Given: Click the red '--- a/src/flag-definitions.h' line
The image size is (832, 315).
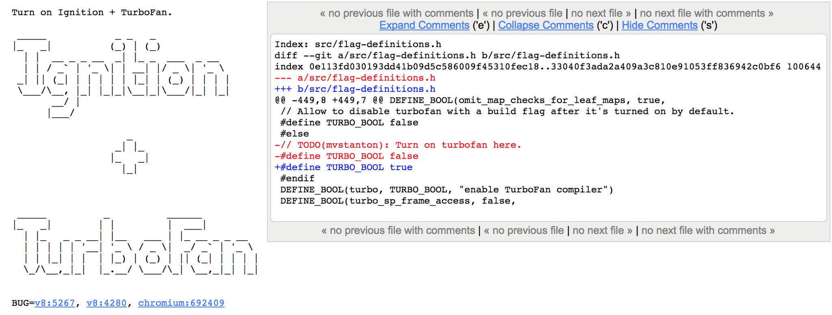Looking at the screenshot, I should click(x=355, y=78).
